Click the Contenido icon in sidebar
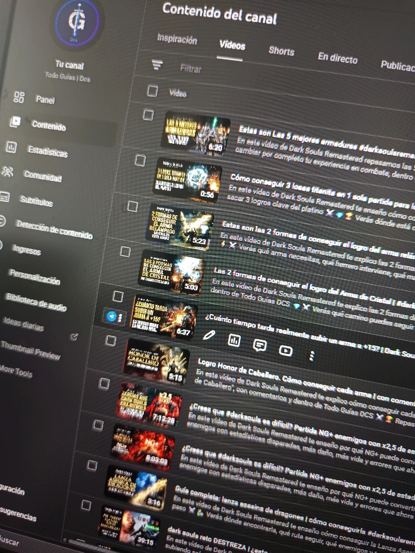Image resolution: width=415 pixels, height=553 pixels. pyautogui.click(x=15, y=122)
